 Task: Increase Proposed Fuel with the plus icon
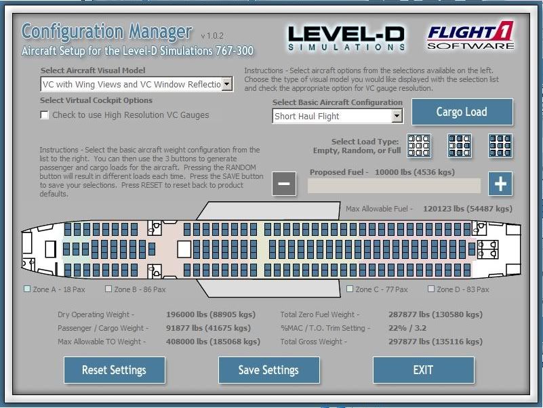[x=499, y=183]
